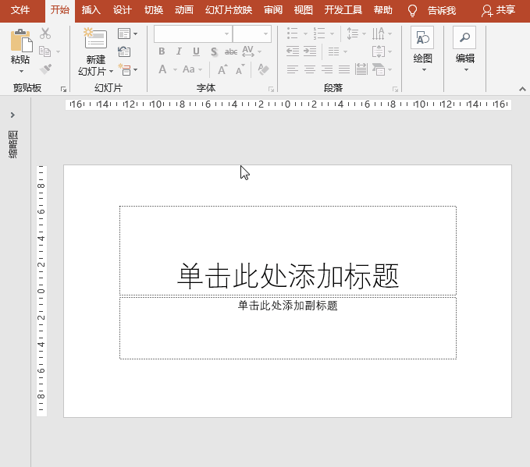Switch to the Insert (插入) tab

click(91, 10)
